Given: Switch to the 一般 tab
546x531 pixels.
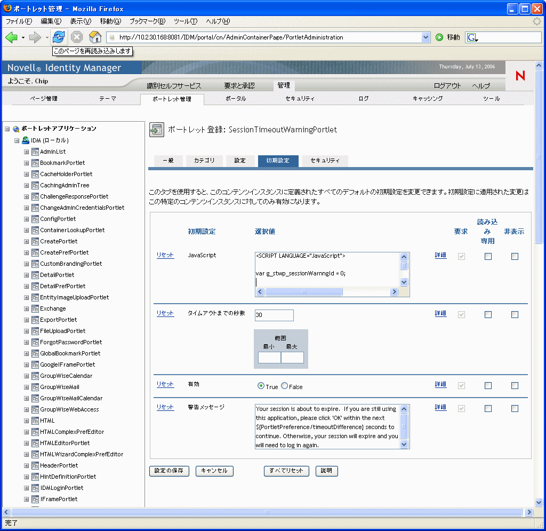Looking at the screenshot, I should pos(168,161).
